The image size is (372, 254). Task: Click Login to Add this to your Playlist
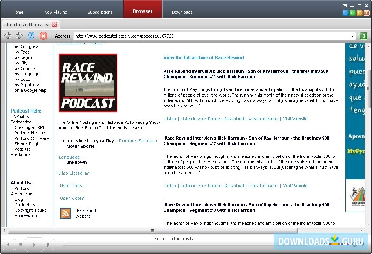[88, 141]
